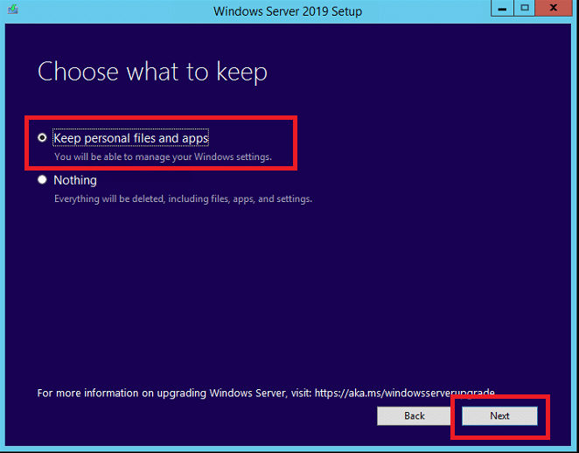Click the 'Nothing' option label text

[75, 180]
